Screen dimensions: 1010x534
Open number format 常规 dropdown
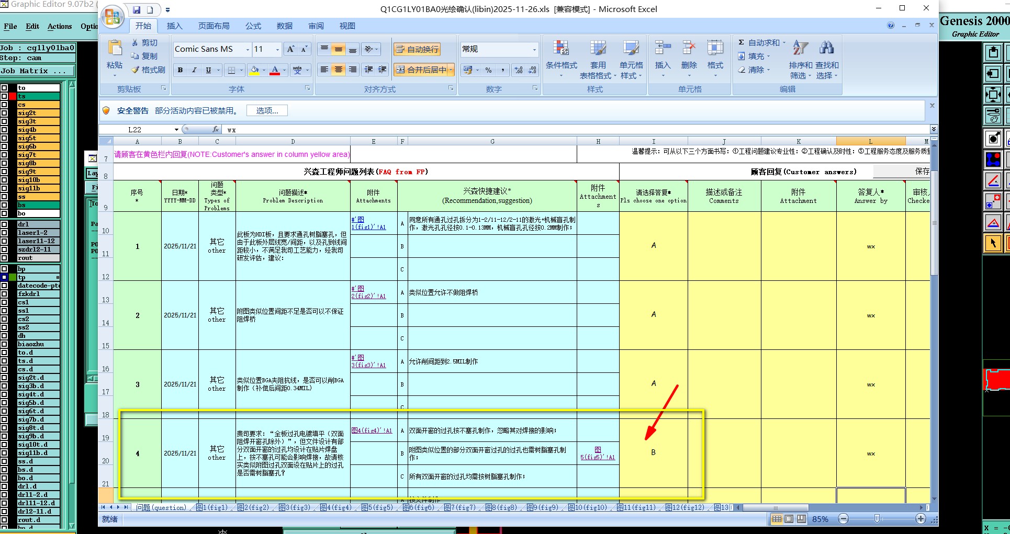[x=534, y=49]
